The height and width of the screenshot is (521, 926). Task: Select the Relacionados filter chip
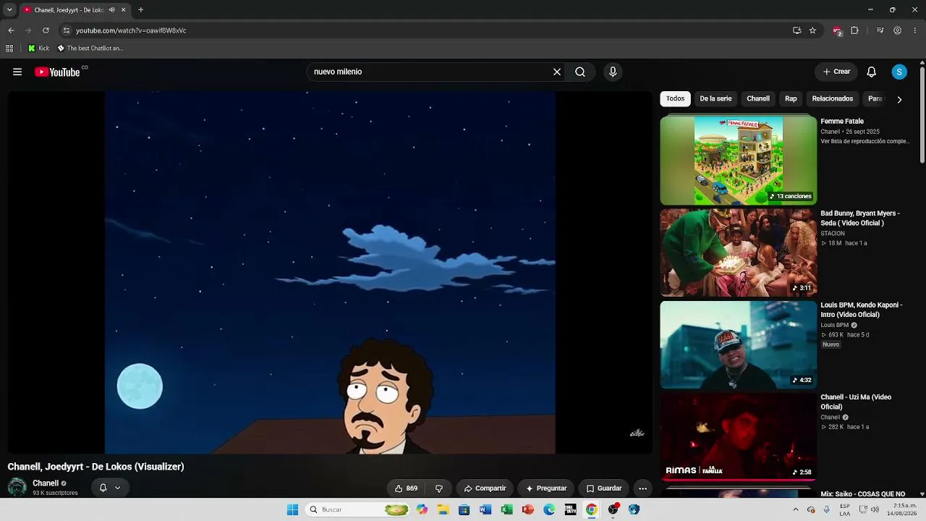833,98
